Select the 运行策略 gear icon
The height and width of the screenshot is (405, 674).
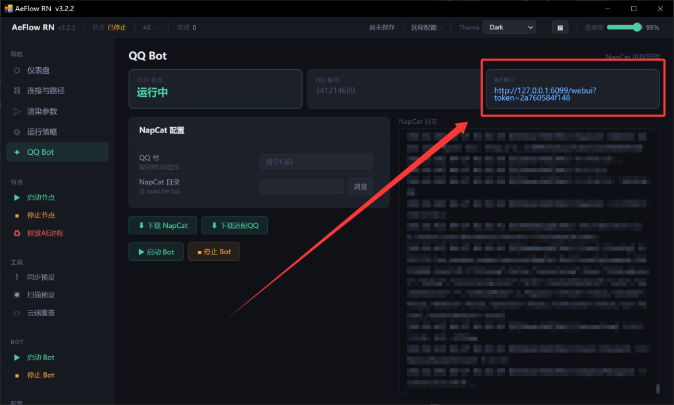coord(17,132)
